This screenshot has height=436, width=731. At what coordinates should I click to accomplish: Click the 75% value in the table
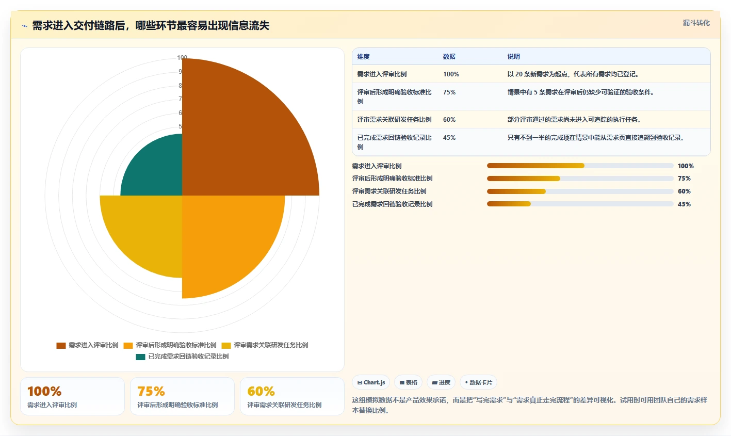click(449, 92)
